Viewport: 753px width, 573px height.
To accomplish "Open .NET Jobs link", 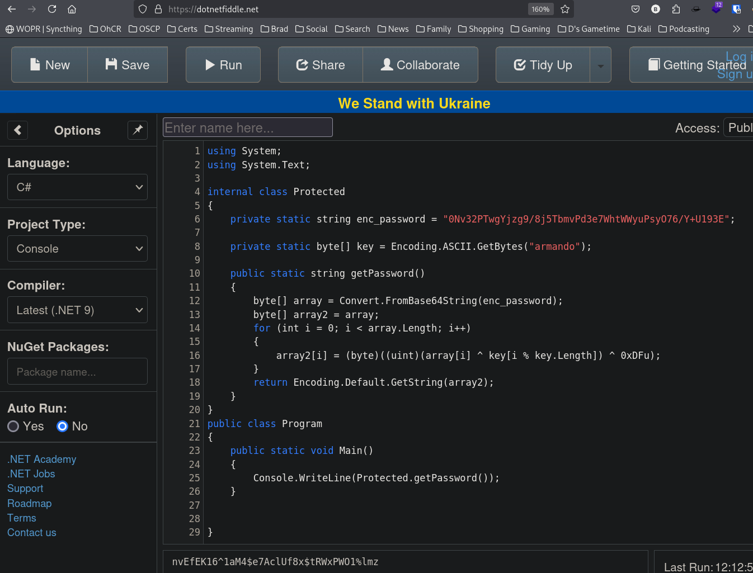I will tap(31, 474).
